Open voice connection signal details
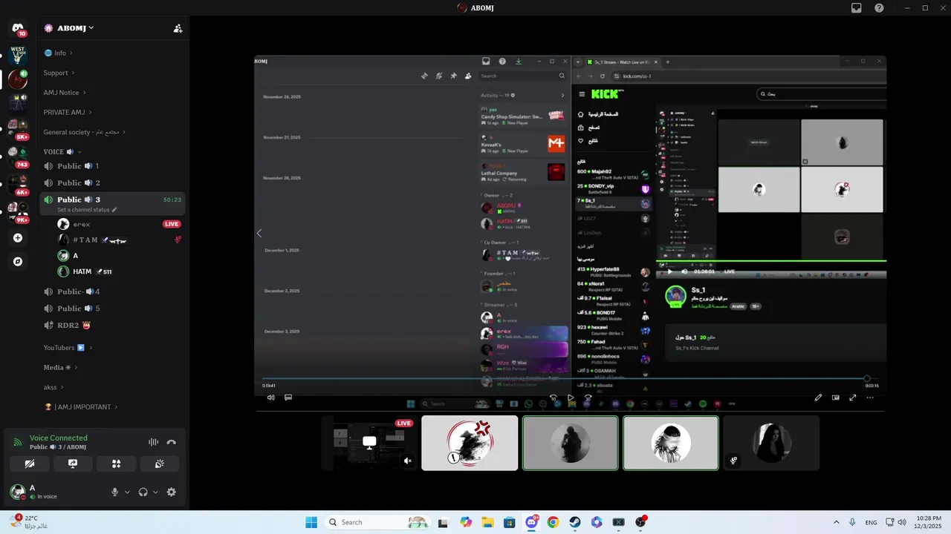 [18, 442]
